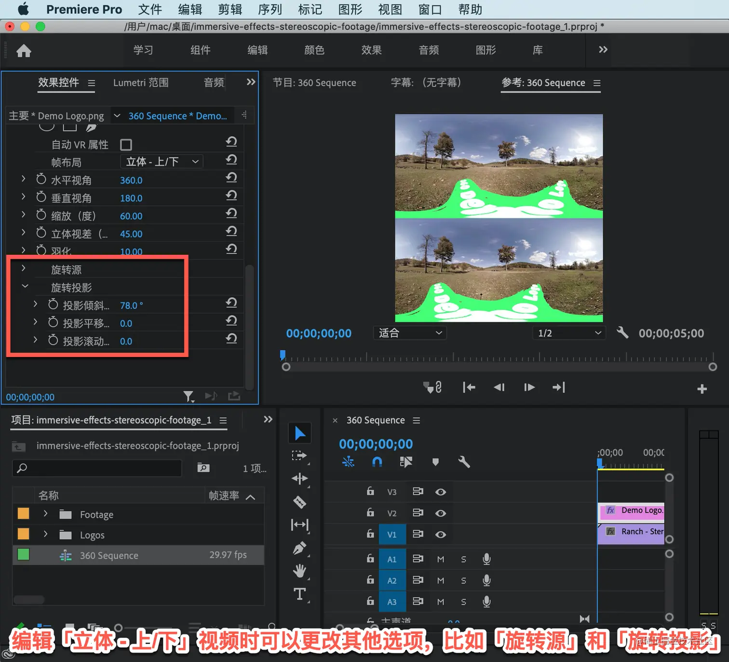This screenshot has width=729, height=662.
Task: Expand the 旋转源 group
Action: tap(24, 268)
